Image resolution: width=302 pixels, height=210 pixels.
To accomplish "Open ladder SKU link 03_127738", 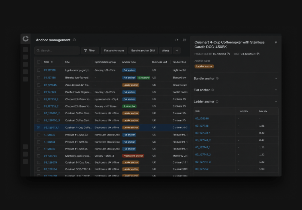I will (x=202, y=126).
